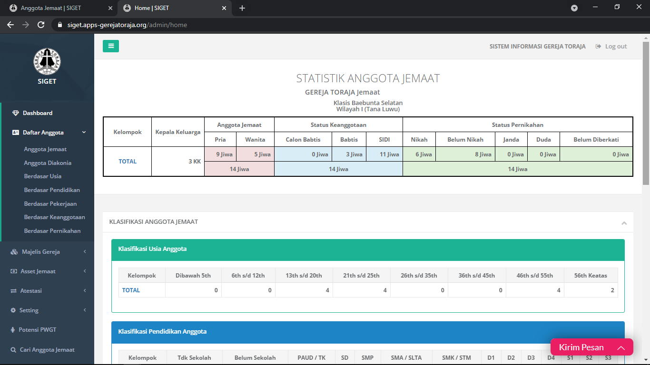Image resolution: width=650 pixels, height=365 pixels.
Task: Open Berdasar Pekerjaan in the sidebar
Action: pyautogui.click(x=50, y=204)
